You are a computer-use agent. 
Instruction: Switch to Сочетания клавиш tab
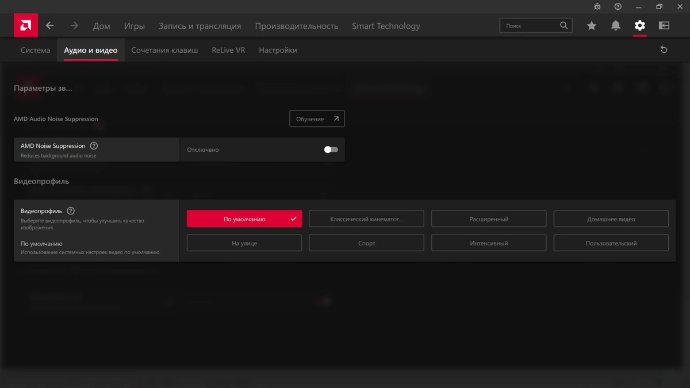(x=164, y=50)
